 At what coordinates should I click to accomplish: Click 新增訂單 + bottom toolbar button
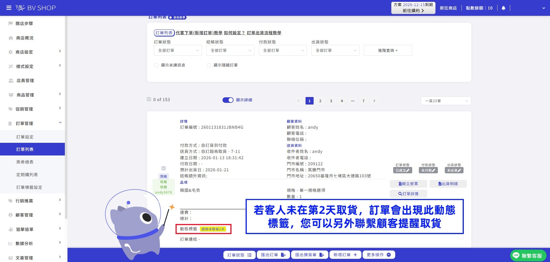pos(345,255)
